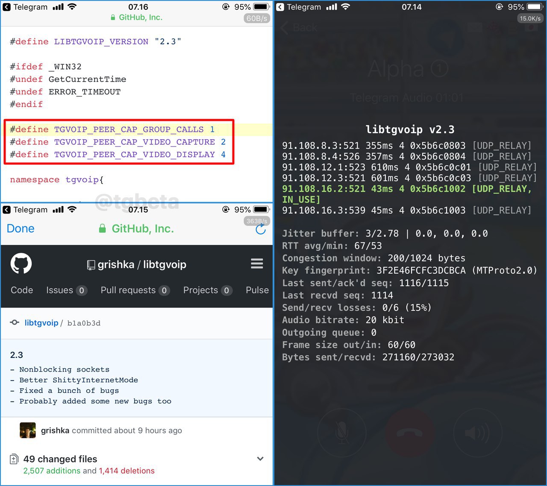The width and height of the screenshot is (547, 486).
Task: Tap the dimmed contact name "Alpha"
Action: [x=396, y=68]
